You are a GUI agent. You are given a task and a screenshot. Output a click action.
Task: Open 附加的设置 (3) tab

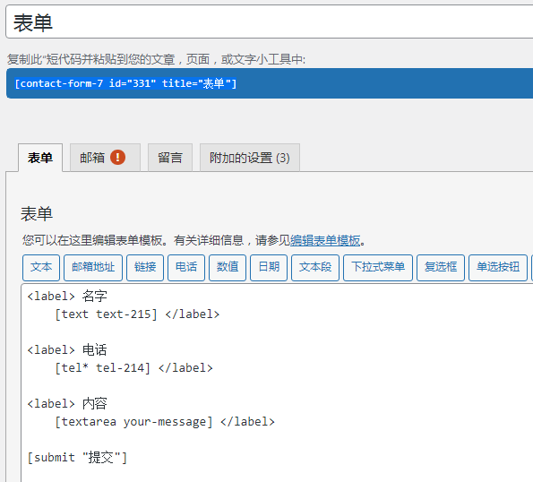point(250,158)
